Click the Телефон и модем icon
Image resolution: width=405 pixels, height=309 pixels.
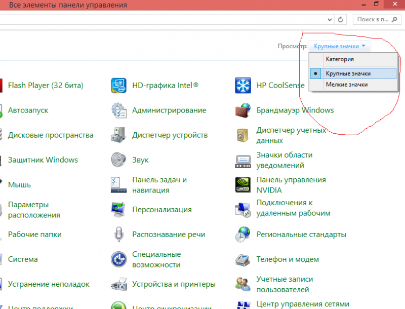[243, 260]
